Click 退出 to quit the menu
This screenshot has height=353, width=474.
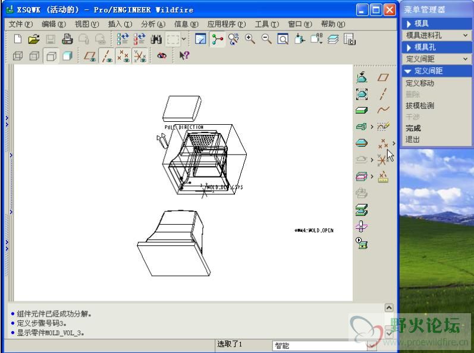coord(413,139)
